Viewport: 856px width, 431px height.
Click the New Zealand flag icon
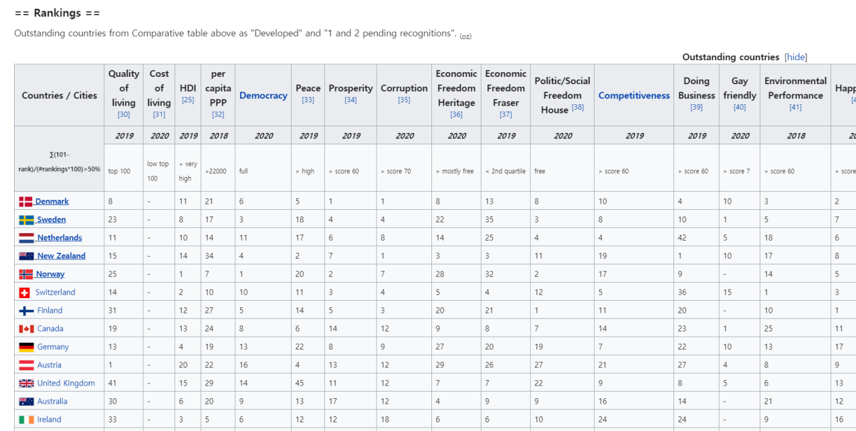point(26,256)
